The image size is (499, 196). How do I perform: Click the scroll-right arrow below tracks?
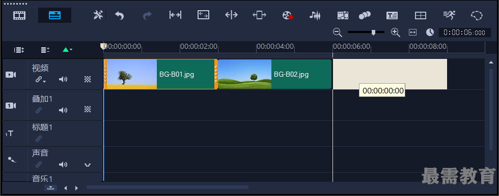point(76,188)
